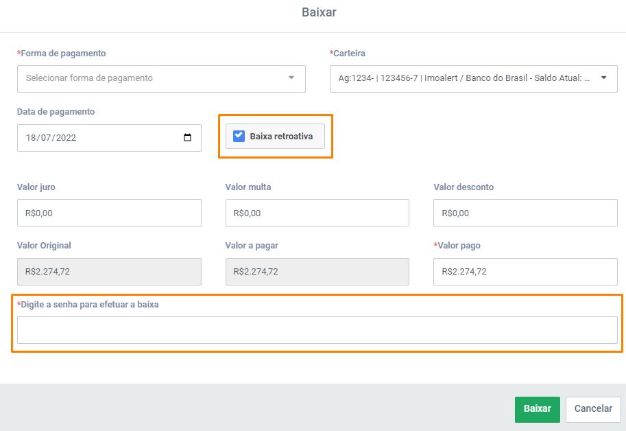
Task: Click the greyed Valor a pagar field
Action: pyautogui.click(x=317, y=272)
